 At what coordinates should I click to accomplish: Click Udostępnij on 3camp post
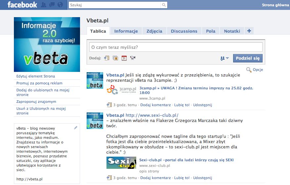202,105
